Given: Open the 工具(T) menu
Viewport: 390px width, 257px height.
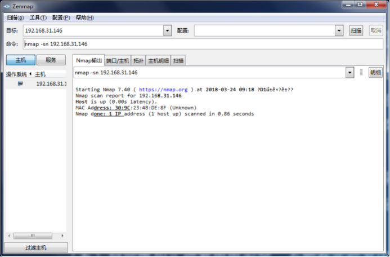Looking at the screenshot, I should click(x=38, y=17).
